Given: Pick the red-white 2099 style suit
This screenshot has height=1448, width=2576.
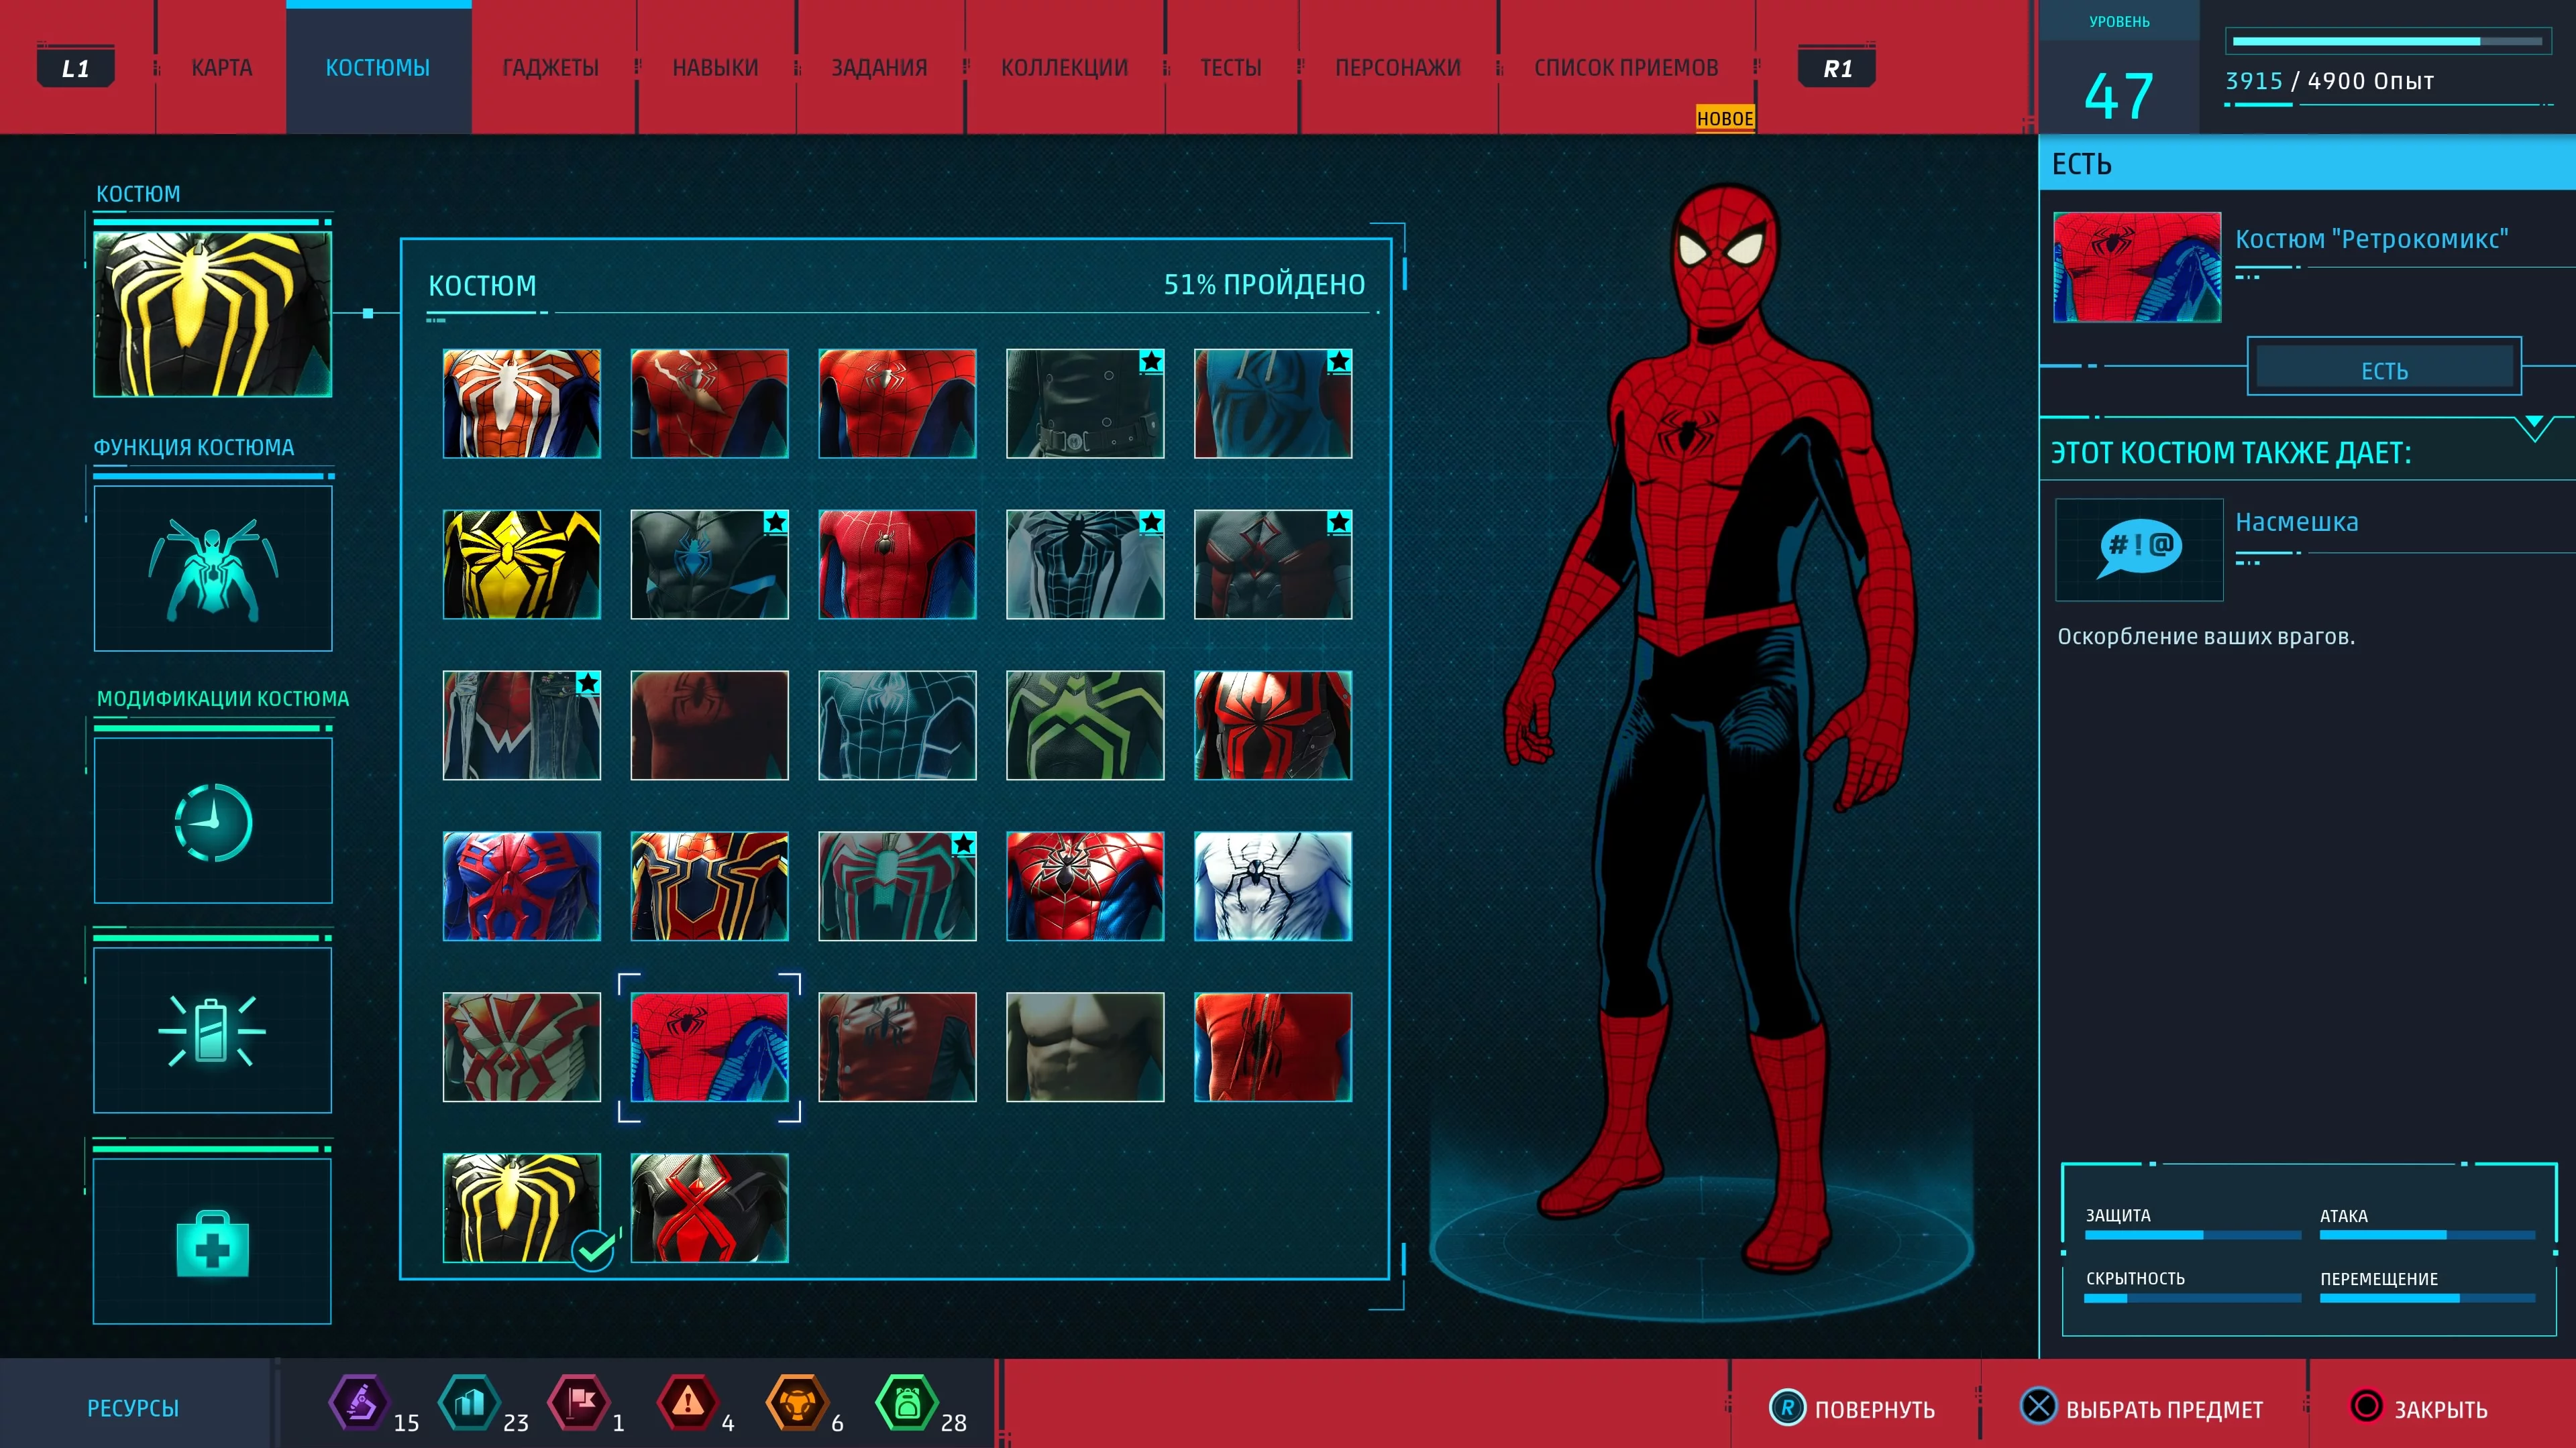Looking at the screenshot, I should (522, 1047).
